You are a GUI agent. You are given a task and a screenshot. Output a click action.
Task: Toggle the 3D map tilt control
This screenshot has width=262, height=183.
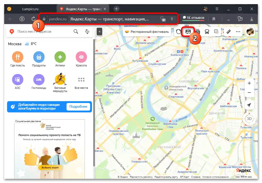(x=249, y=119)
